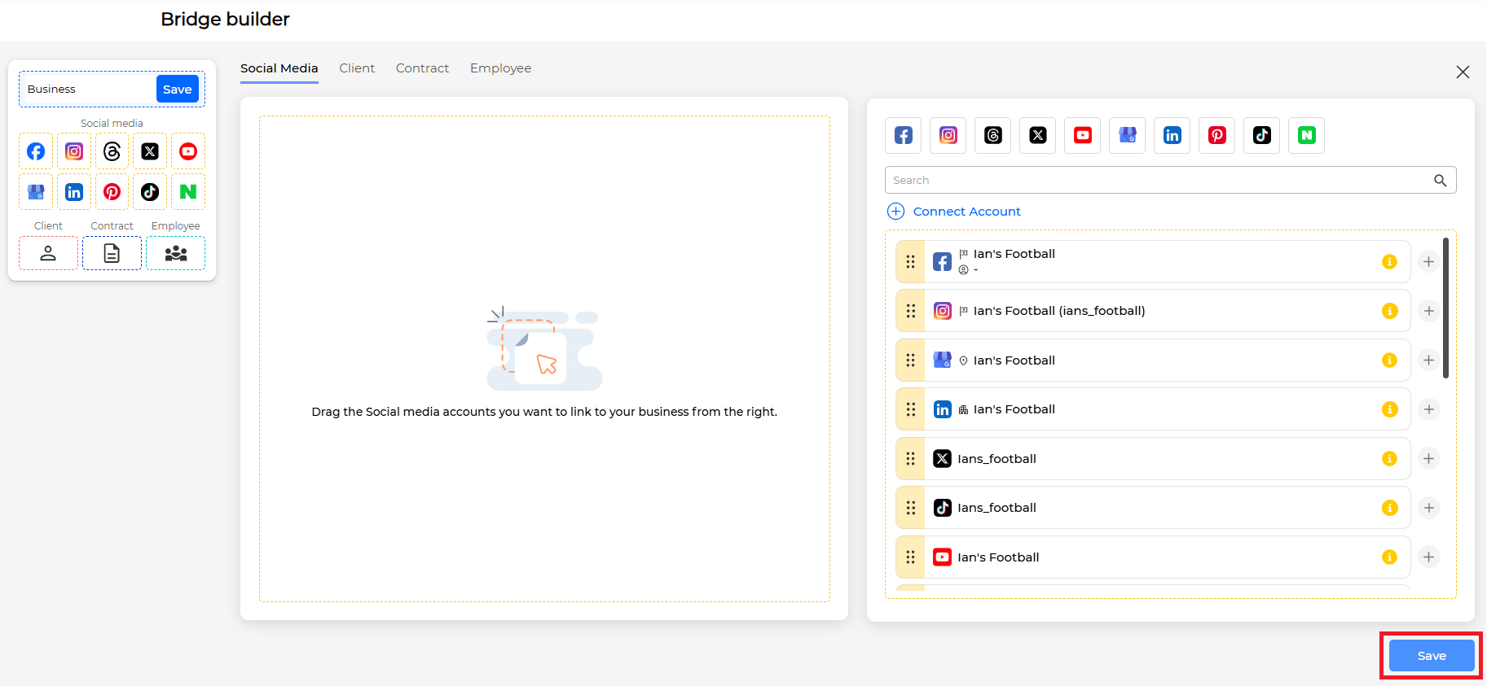
Task: Filter accounts by YouTube in right panel
Action: (1083, 135)
